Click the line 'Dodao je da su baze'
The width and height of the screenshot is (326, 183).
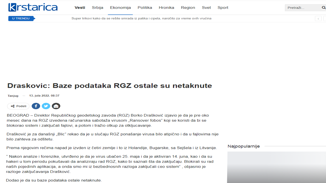[x=54, y=180]
